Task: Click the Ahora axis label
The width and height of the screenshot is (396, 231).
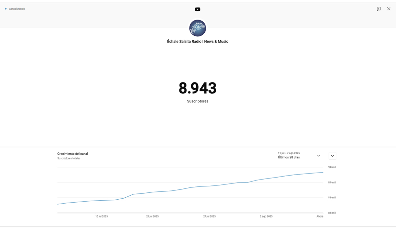Action: [x=320, y=216]
